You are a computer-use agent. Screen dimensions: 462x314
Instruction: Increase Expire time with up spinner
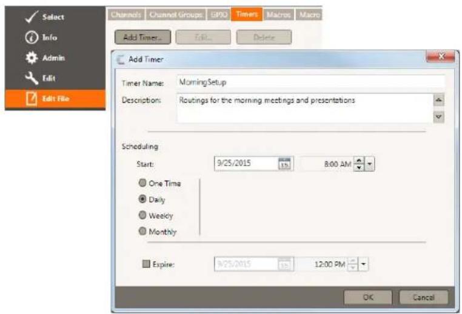(353, 261)
